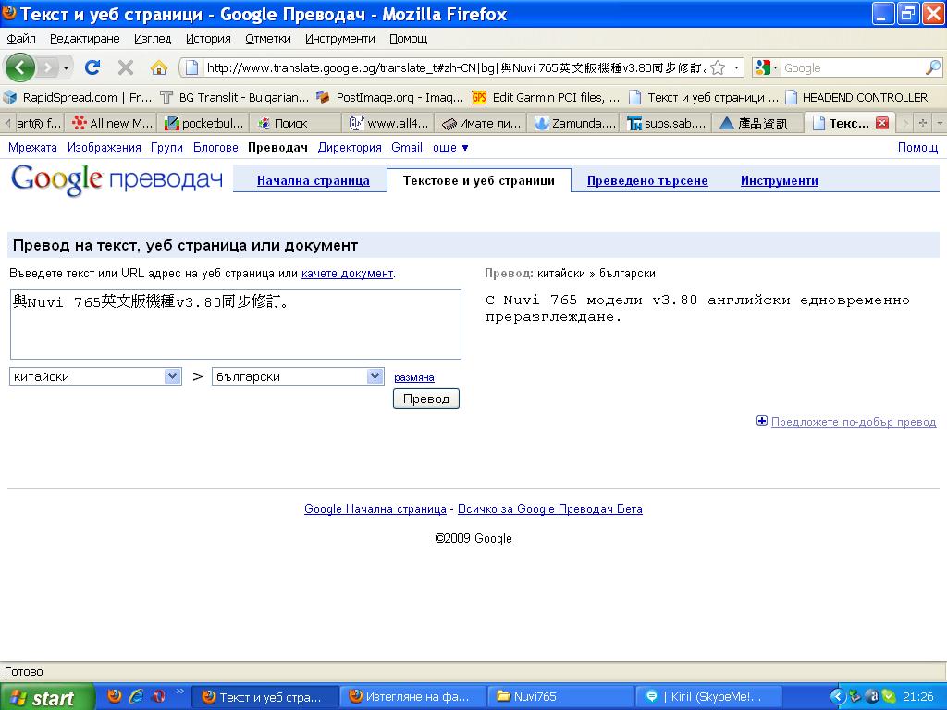Viewport: 947px width, 710px height.
Task: Click the Stop loading X icon
Action: (126, 67)
